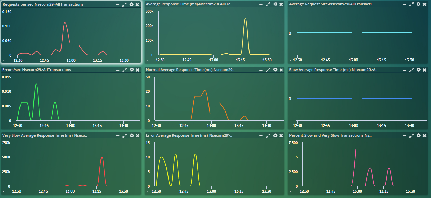This screenshot has width=431, height=198.
Task: Open settings gear of Average Request Size panel
Action: 418,4
